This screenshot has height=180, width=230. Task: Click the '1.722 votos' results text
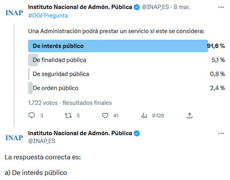click(x=43, y=103)
